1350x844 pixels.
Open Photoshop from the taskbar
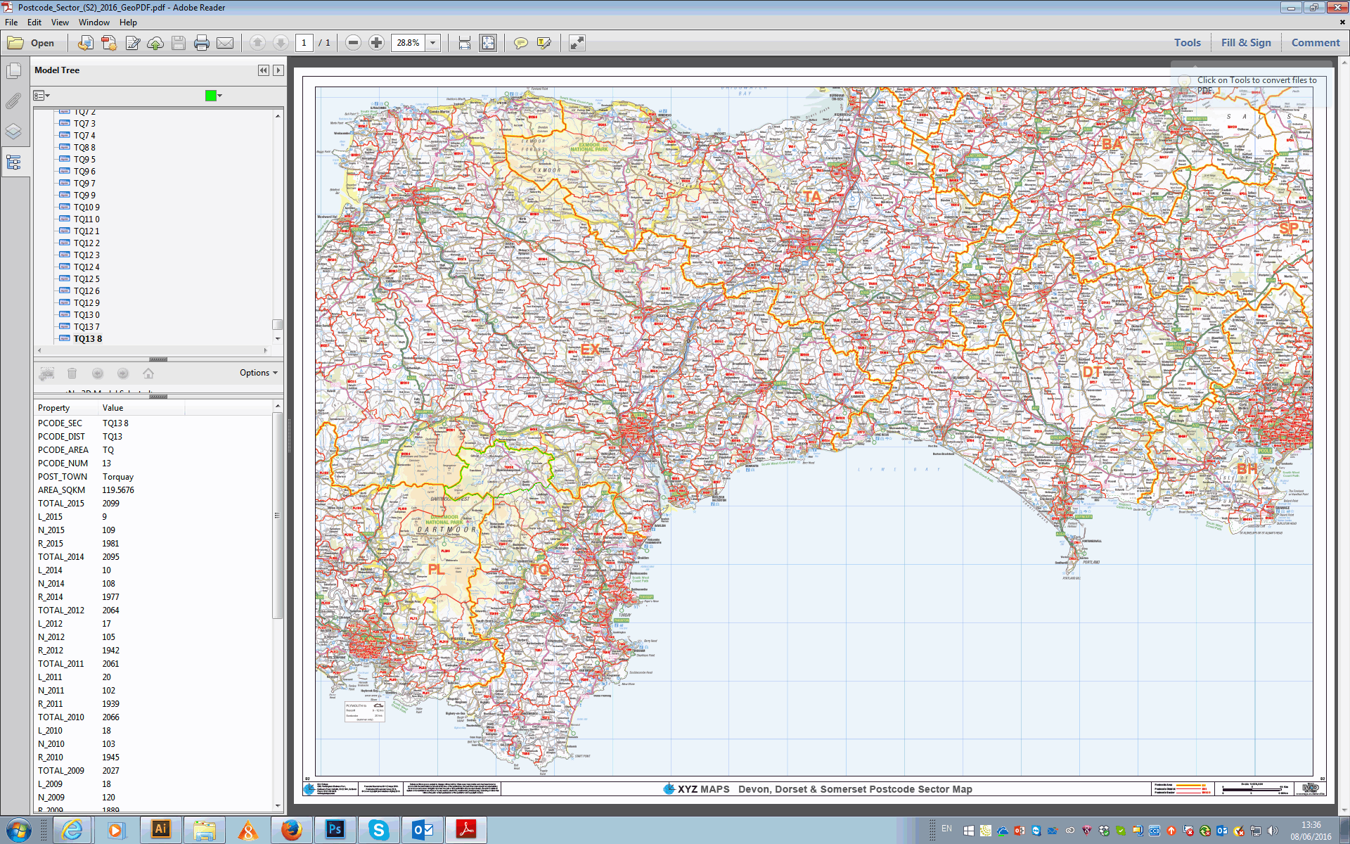click(335, 830)
